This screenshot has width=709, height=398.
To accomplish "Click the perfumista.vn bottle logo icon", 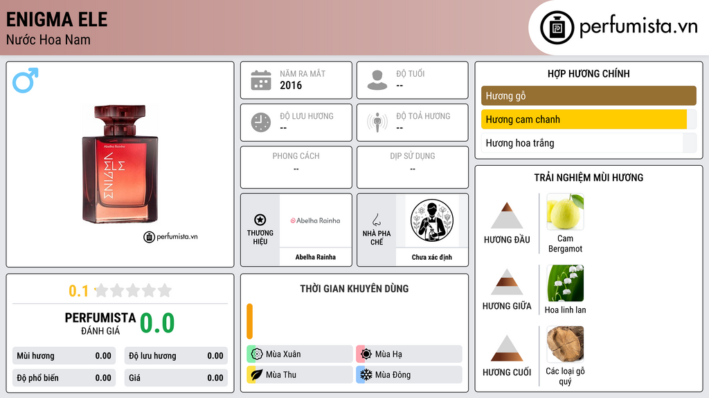I will 557,28.
